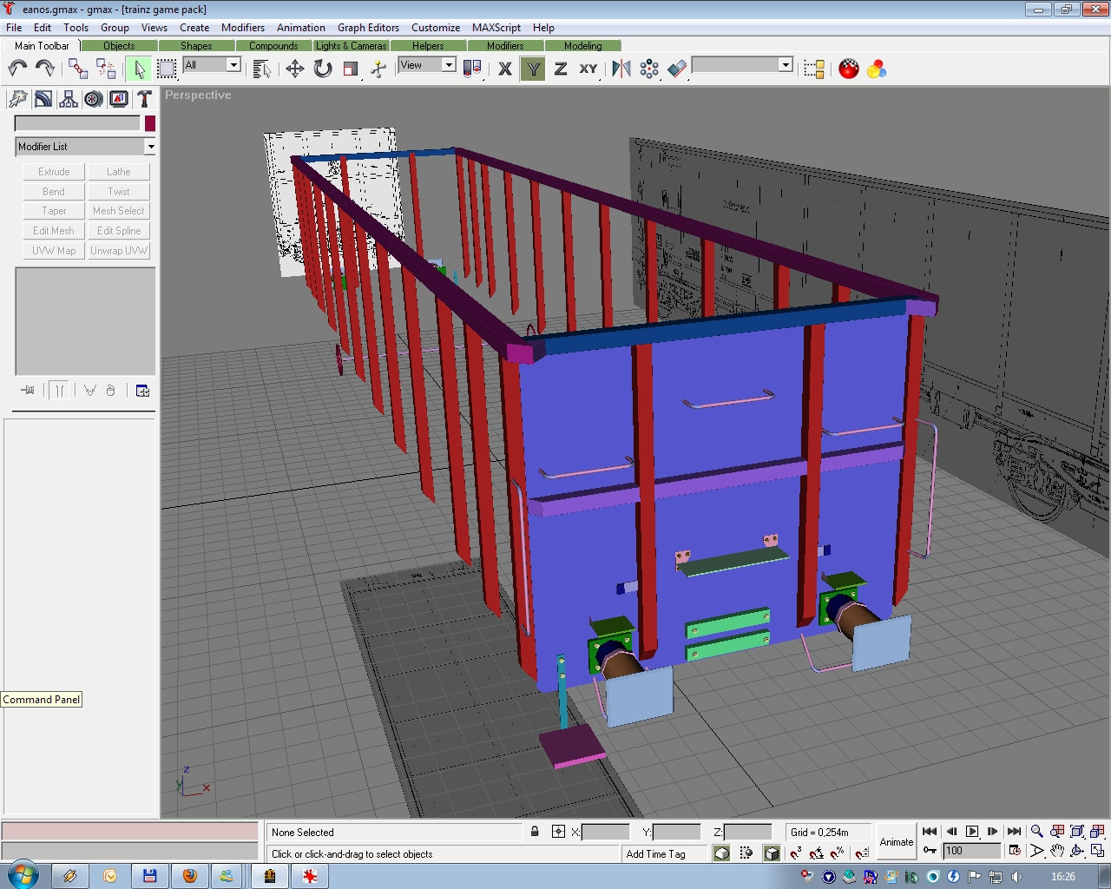1111x889 pixels.
Task: Click the object color swatch
Action: click(x=150, y=123)
